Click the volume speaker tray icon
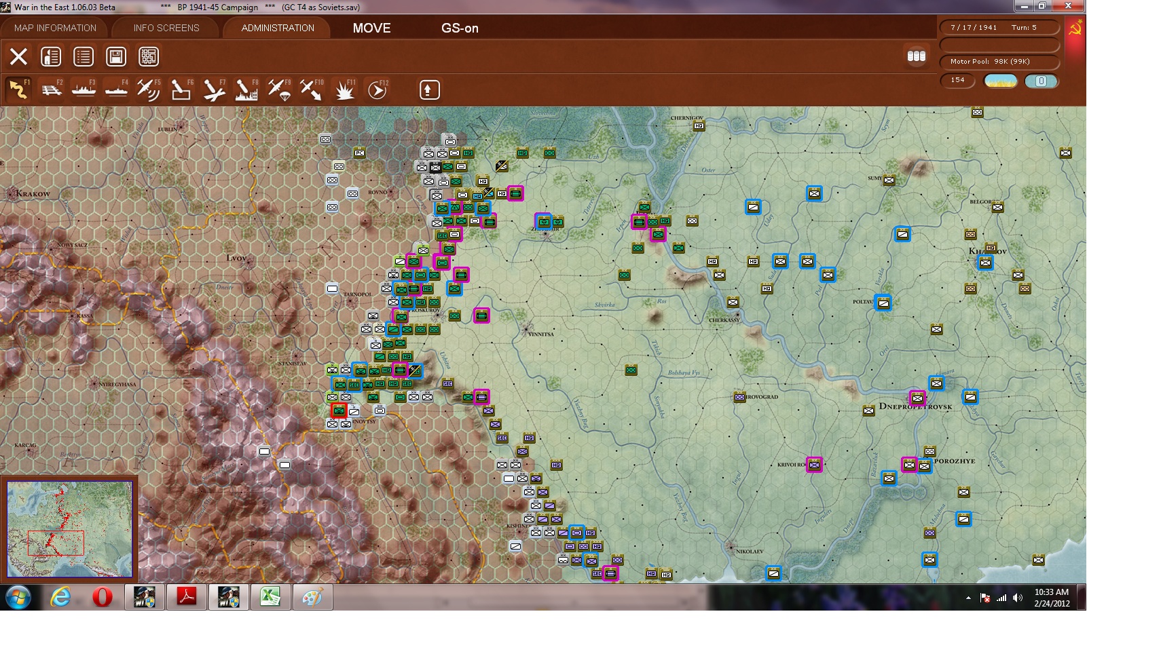The image size is (1161, 654). point(1017,598)
